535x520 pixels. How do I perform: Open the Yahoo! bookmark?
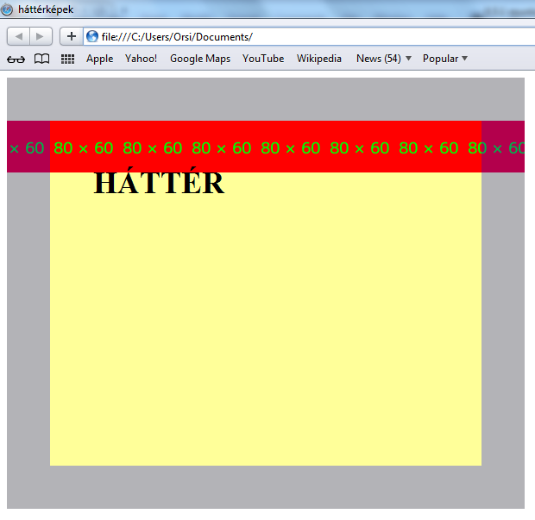click(x=141, y=59)
